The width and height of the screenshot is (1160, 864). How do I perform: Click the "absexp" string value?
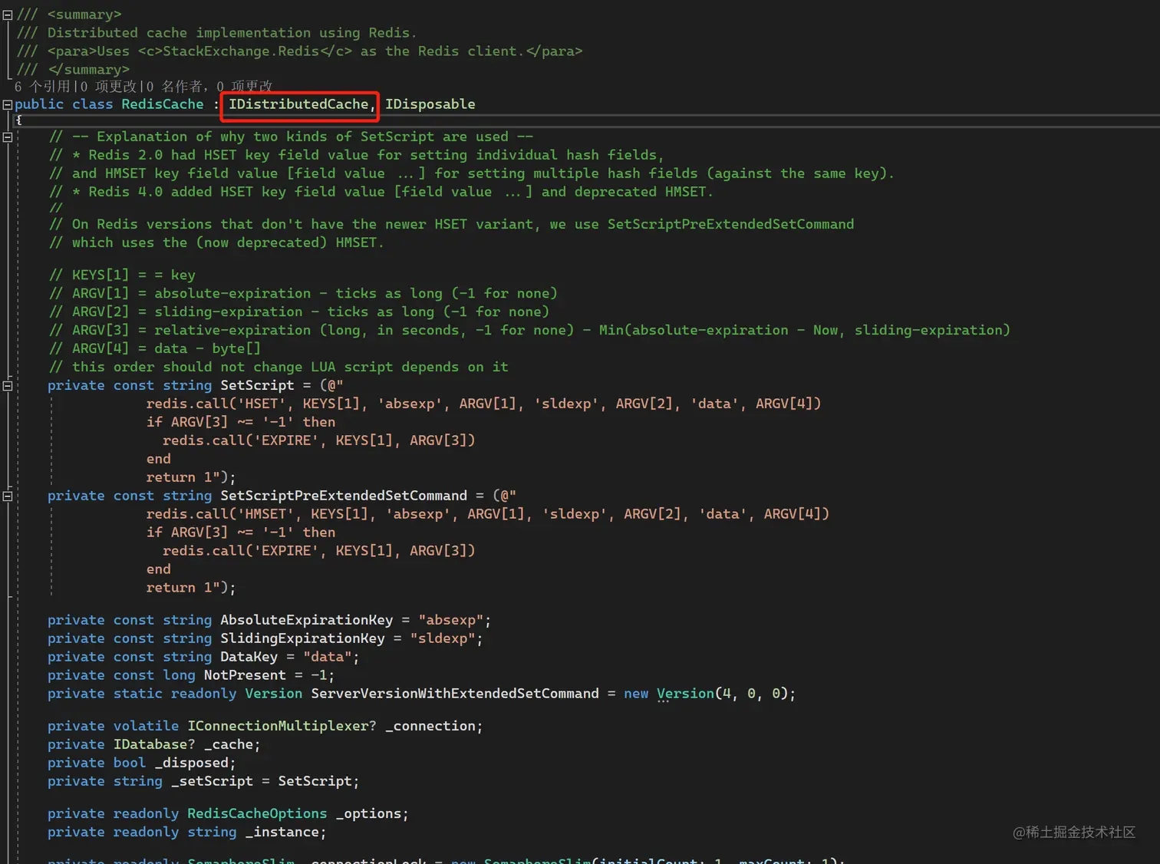[450, 620]
